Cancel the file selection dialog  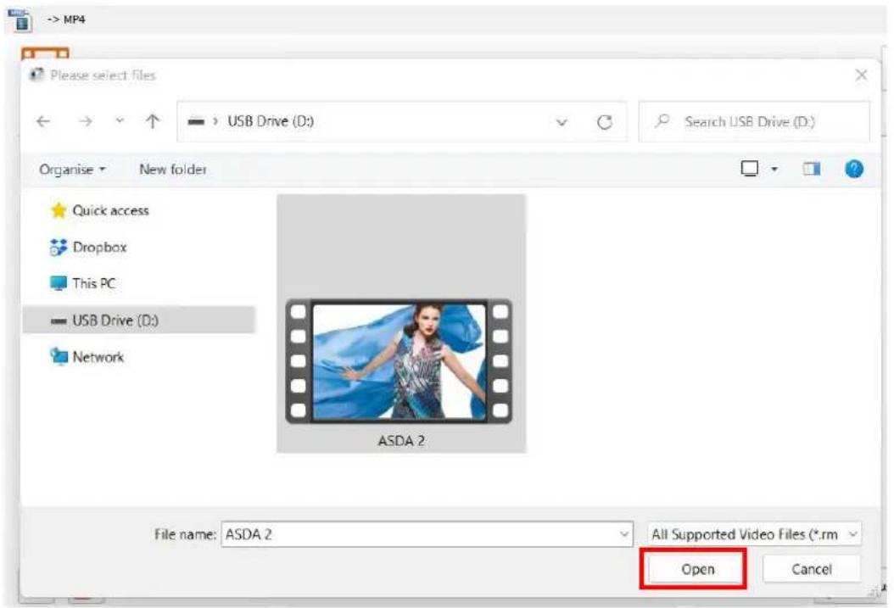click(812, 569)
